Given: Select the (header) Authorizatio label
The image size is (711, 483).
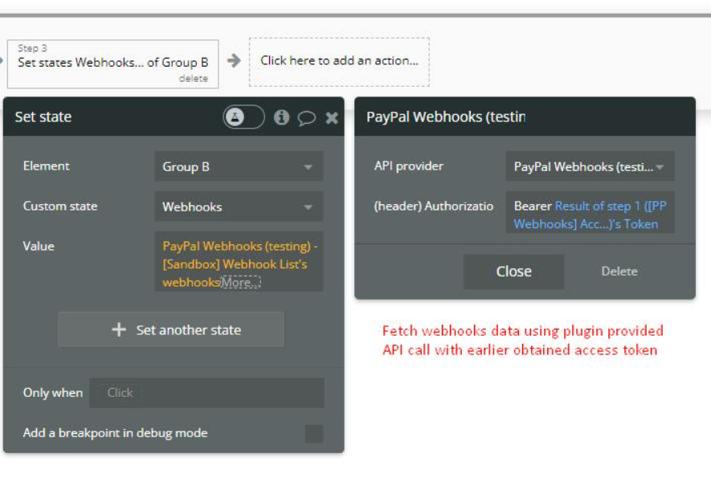Looking at the screenshot, I should point(434,206).
